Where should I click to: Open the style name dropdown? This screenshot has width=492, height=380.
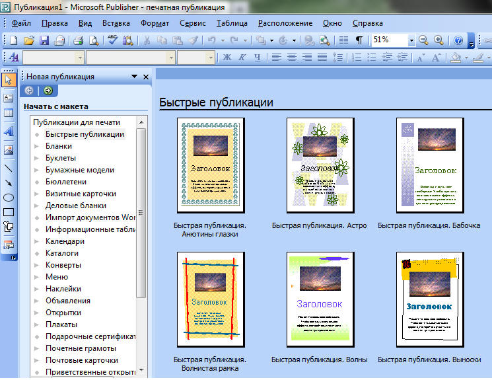point(80,57)
